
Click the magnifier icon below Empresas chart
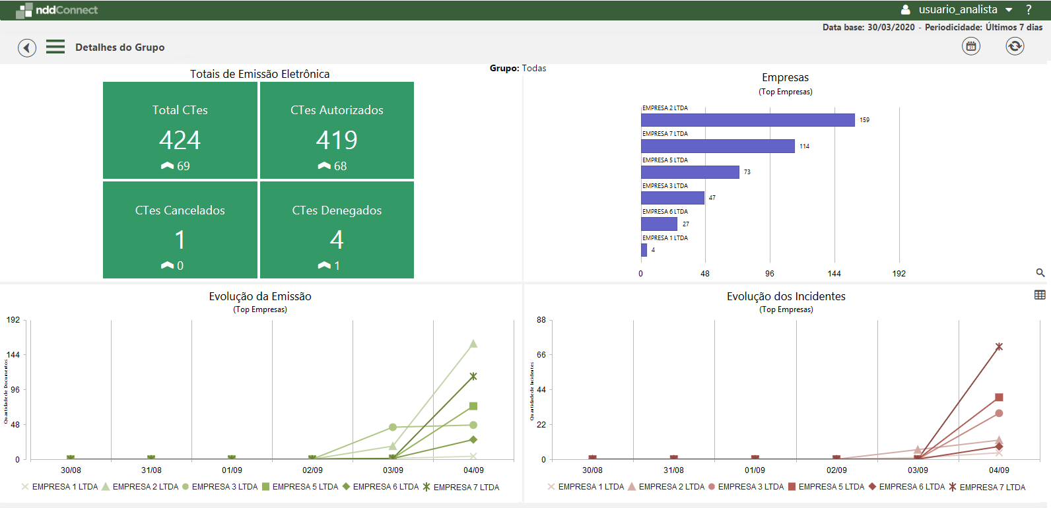point(1040,272)
